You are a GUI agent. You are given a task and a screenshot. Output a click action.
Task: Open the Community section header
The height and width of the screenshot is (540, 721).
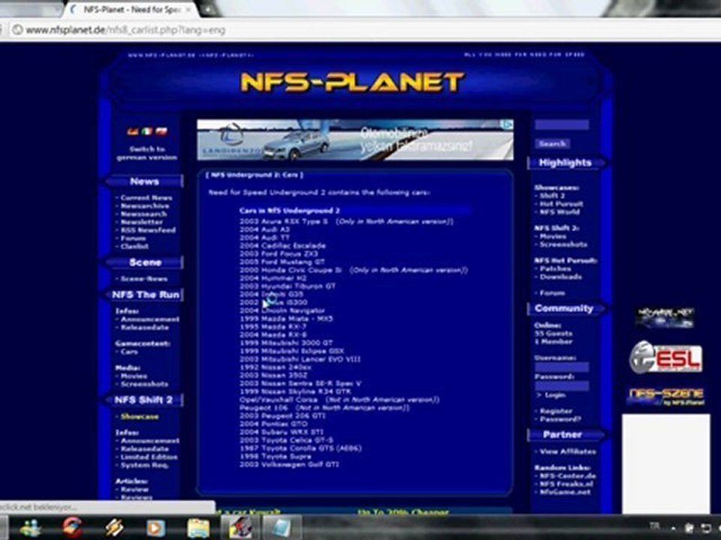565,308
